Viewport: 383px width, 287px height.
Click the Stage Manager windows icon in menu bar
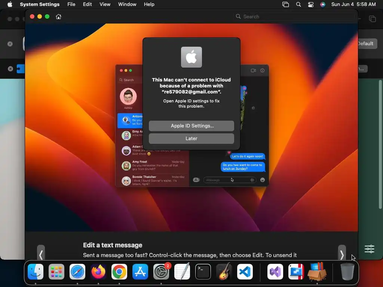click(285, 4)
